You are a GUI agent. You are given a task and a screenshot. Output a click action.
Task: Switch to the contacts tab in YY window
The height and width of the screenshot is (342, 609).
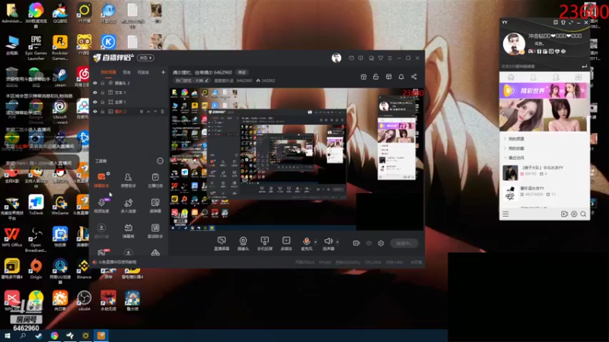point(534,78)
